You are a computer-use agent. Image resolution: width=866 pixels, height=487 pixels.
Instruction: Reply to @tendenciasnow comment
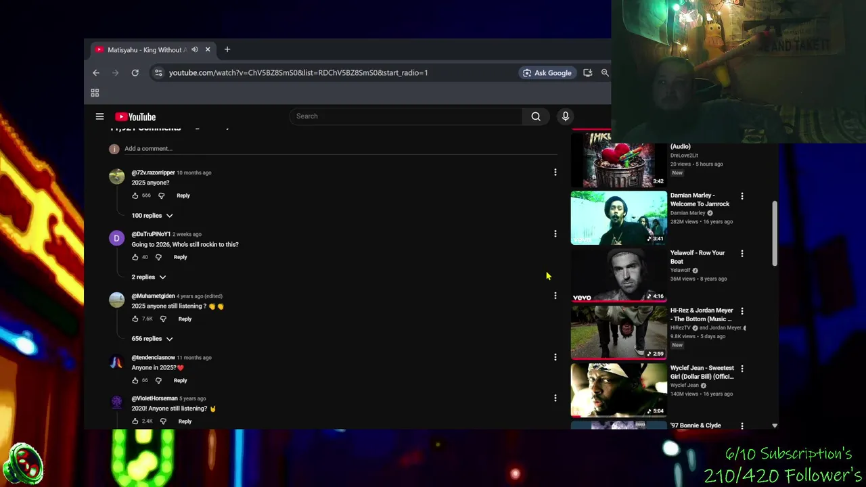pos(180,380)
